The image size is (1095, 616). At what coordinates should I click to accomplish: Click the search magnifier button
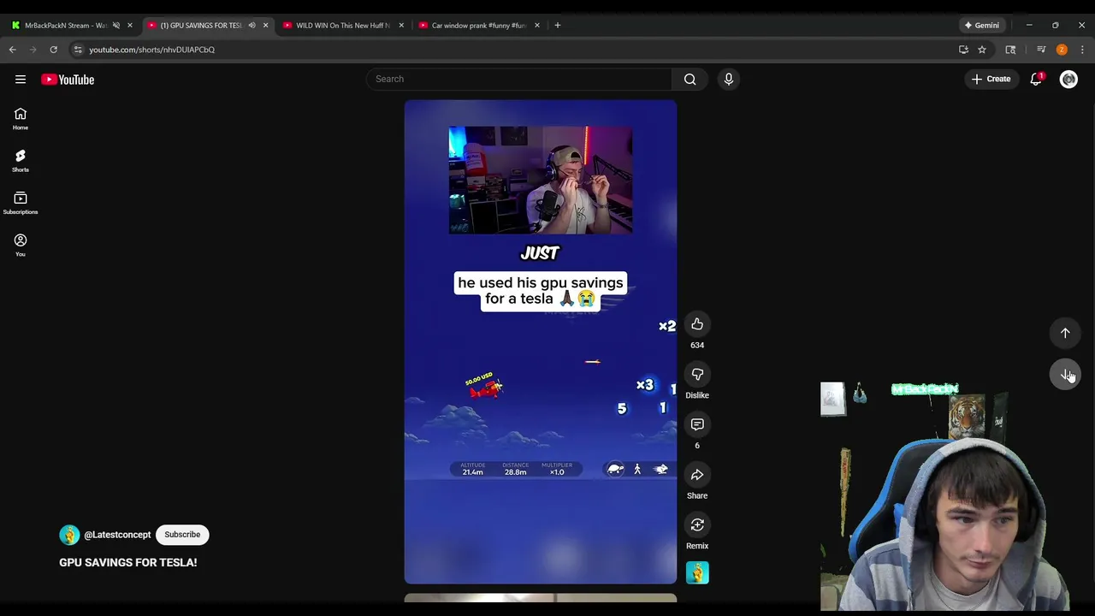tap(690, 80)
